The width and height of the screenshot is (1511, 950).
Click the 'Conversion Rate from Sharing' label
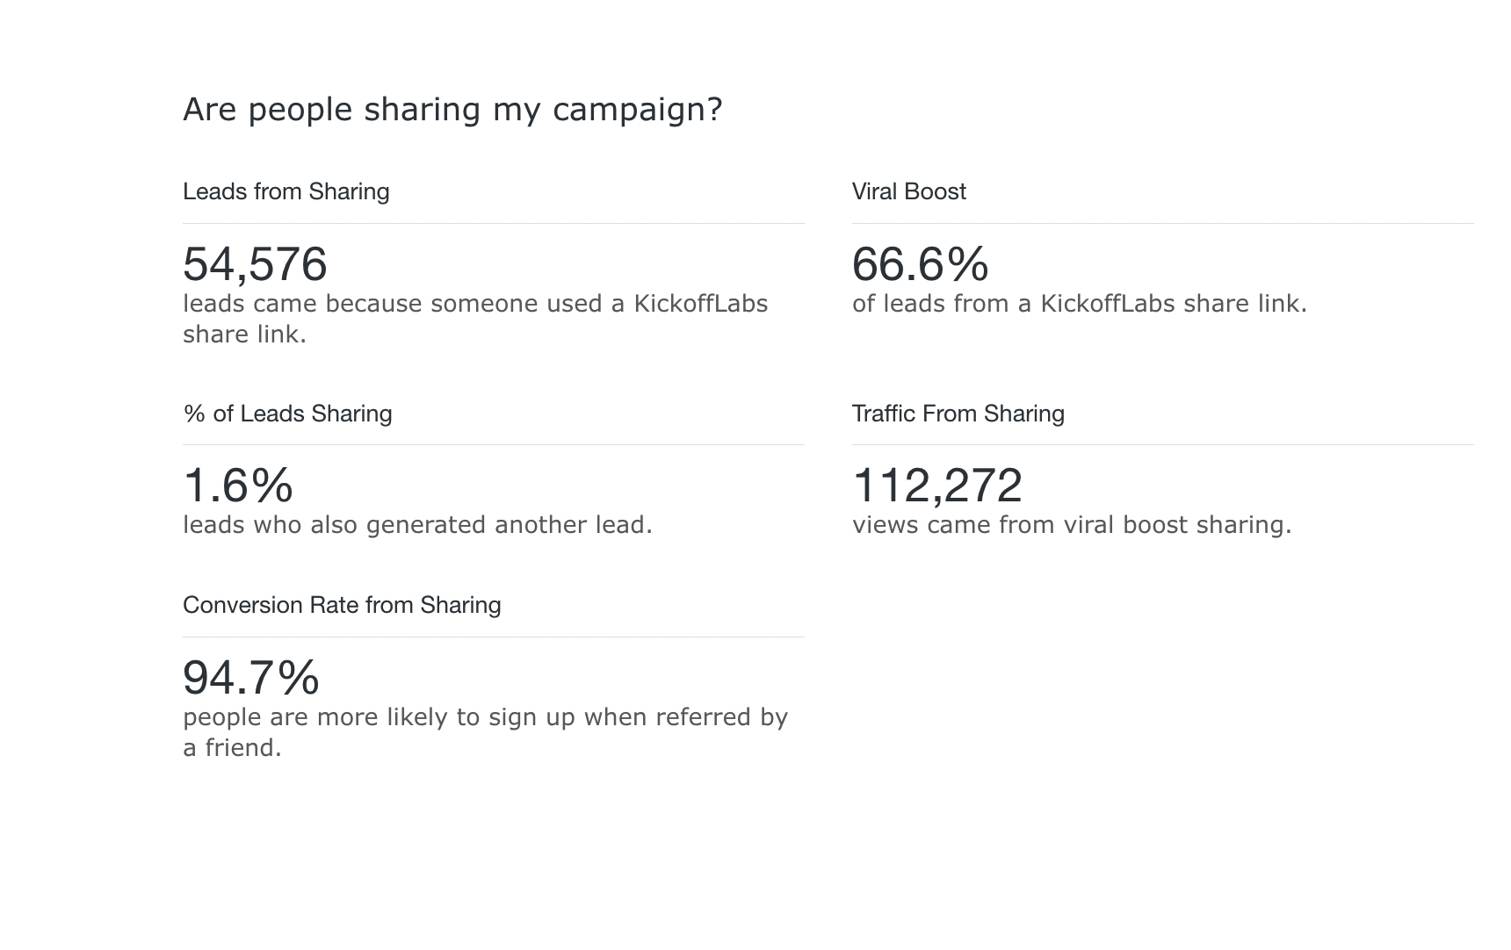tap(342, 605)
